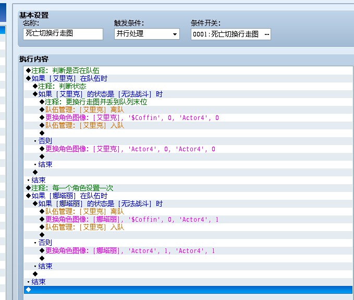Viewport: 354px width, 300px height.
Task: Click the 条件开关 field 0001:死亡切换行走图
Action: (x=231, y=34)
